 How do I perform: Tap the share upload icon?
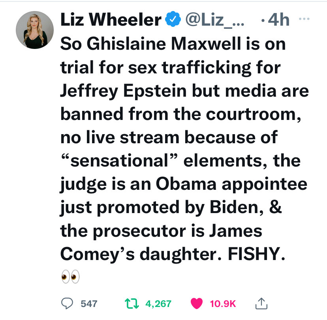[261, 303]
